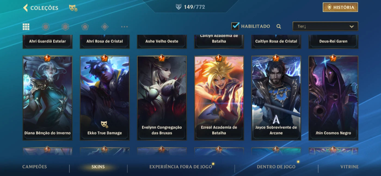
Task: Expand sort options with the chevron arrow
Action: pos(352,27)
